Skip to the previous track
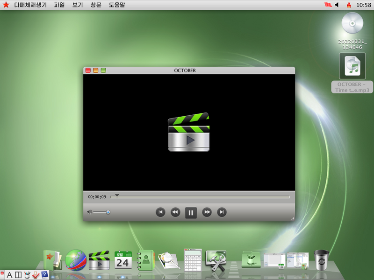 [160, 213]
